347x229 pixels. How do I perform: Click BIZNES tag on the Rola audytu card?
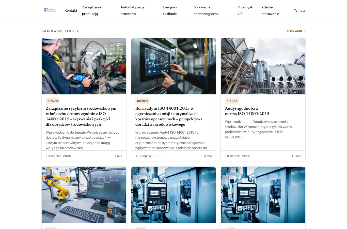(x=143, y=101)
